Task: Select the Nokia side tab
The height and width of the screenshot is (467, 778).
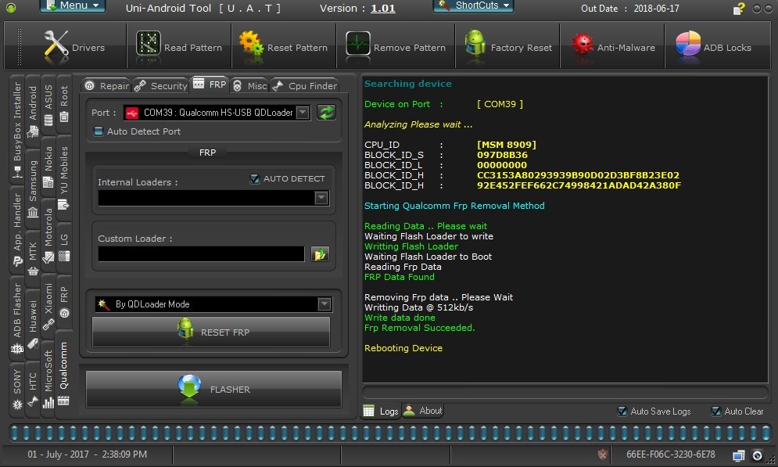Action: (48, 167)
